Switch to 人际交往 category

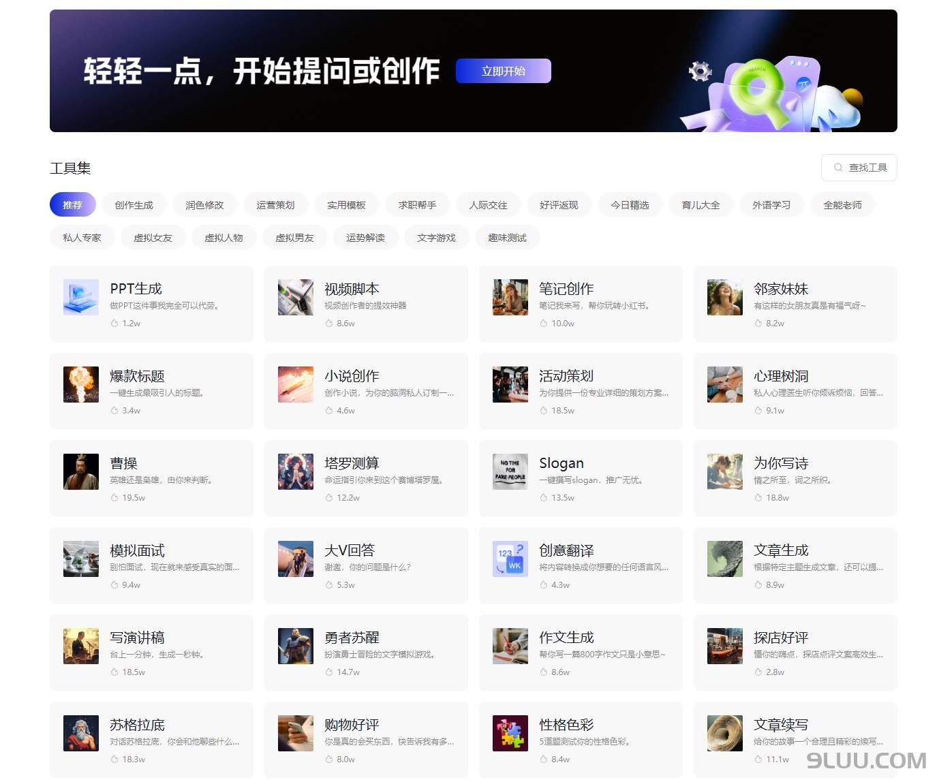[x=488, y=205]
